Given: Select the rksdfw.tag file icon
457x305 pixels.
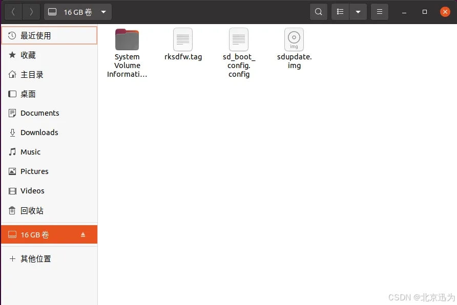Looking at the screenshot, I should point(183,39).
